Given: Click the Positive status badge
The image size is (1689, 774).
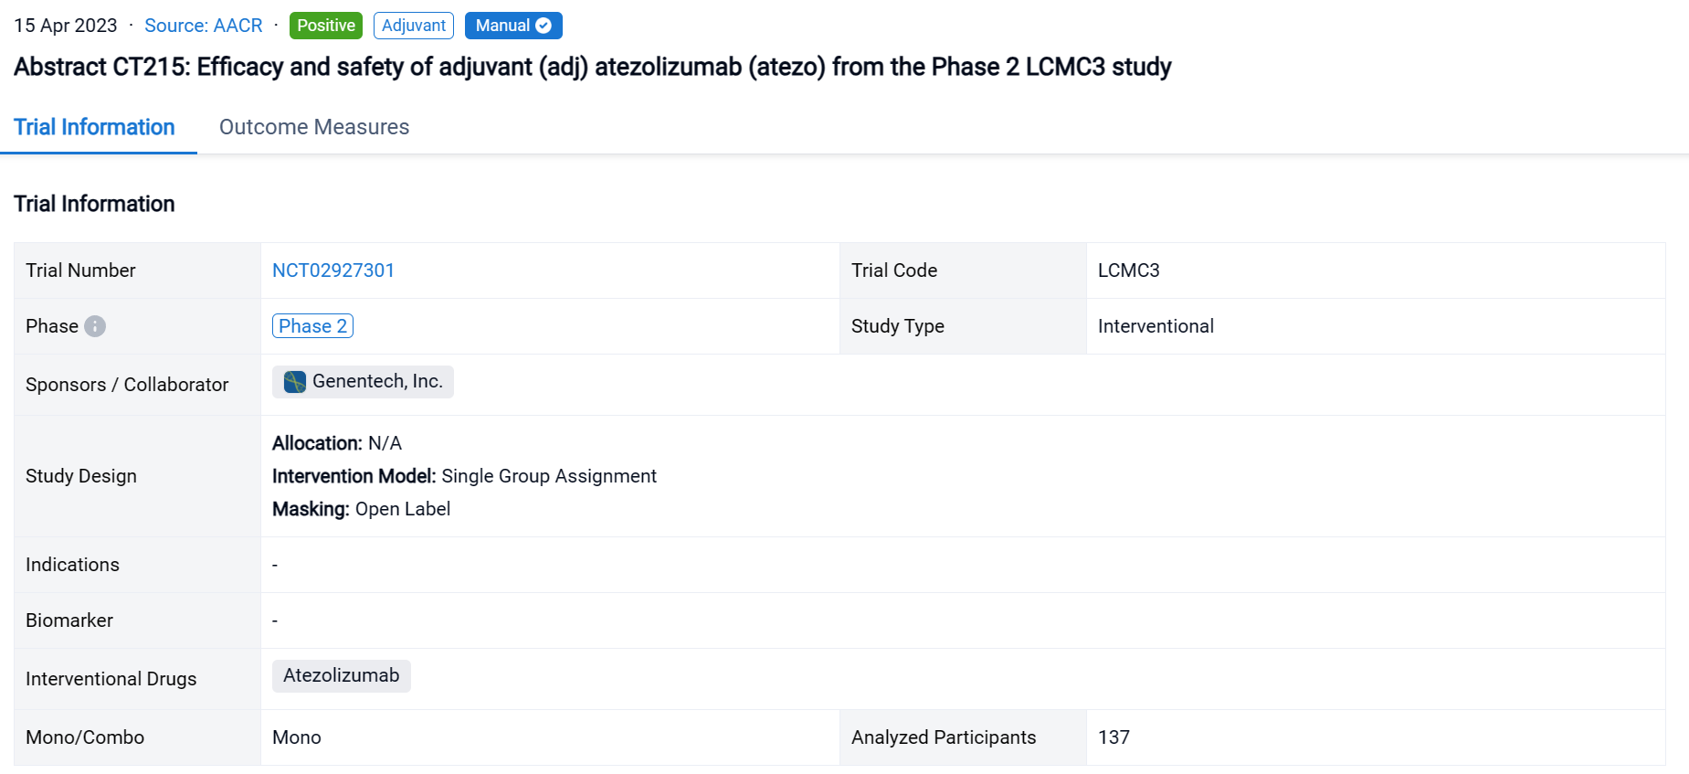Looking at the screenshot, I should pos(325,26).
